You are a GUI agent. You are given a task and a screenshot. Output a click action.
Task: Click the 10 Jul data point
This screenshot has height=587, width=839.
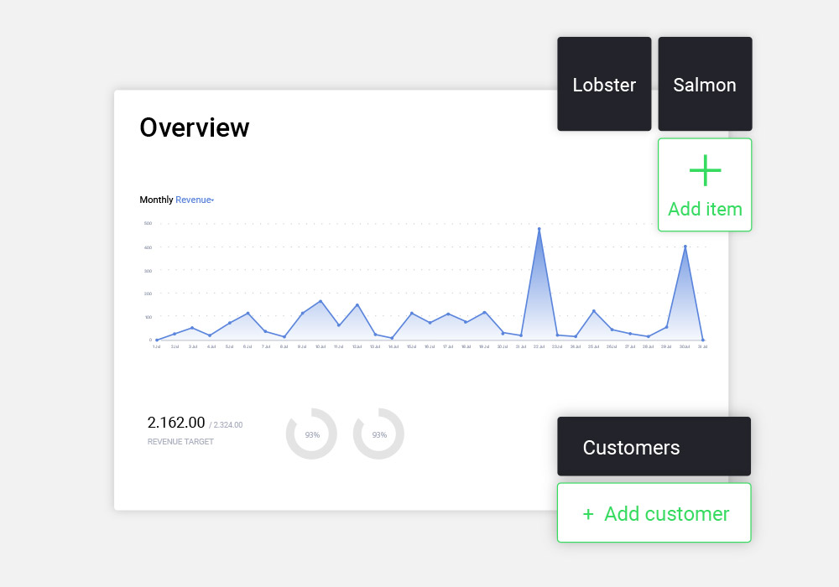(x=320, y=301)
